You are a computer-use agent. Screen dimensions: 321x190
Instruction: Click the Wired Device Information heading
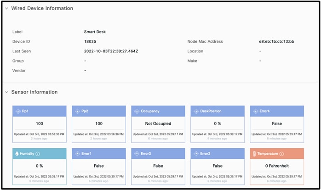(x=42, y=8)
